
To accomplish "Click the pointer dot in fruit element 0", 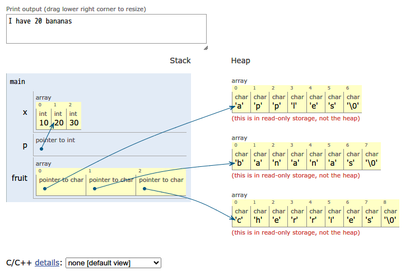I will click(x=44, y=189).
